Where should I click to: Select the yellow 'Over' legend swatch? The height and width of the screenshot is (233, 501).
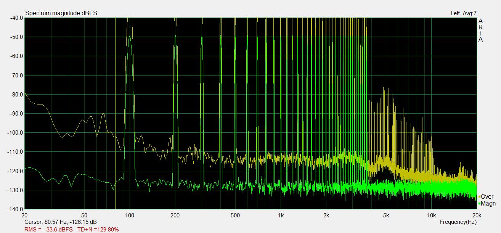point(479,197)
